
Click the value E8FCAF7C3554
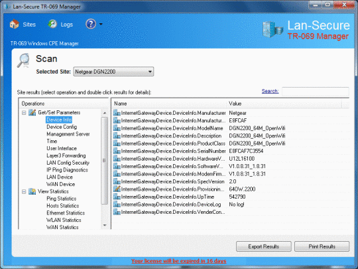click(x=246, y=151)
